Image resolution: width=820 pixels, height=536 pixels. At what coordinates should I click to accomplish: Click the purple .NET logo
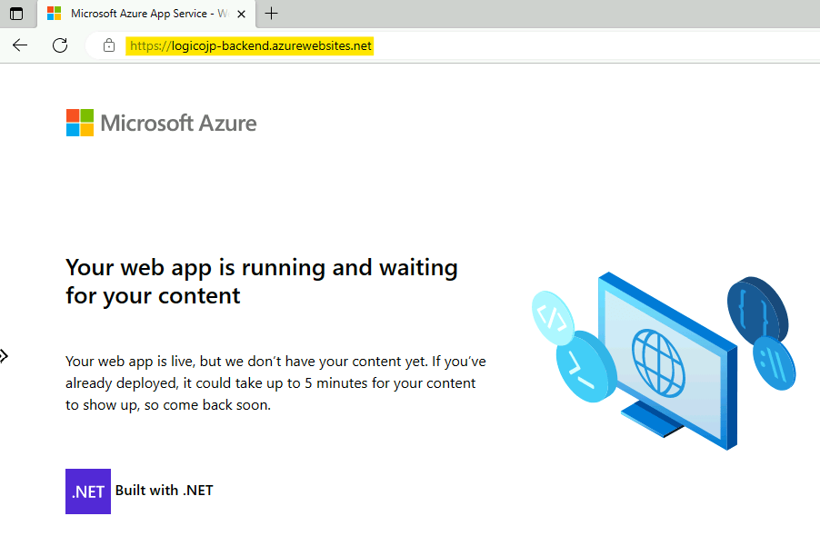(88, 491)
